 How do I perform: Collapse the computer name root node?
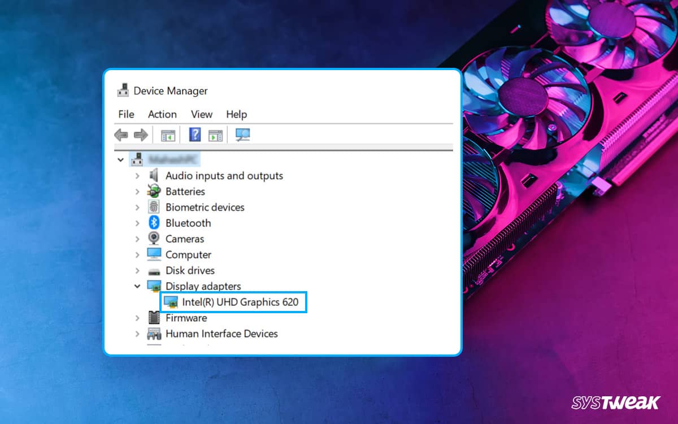(x=120, y=159)
